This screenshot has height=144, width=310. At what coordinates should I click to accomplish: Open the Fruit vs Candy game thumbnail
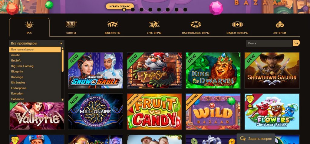click(154, 111)
